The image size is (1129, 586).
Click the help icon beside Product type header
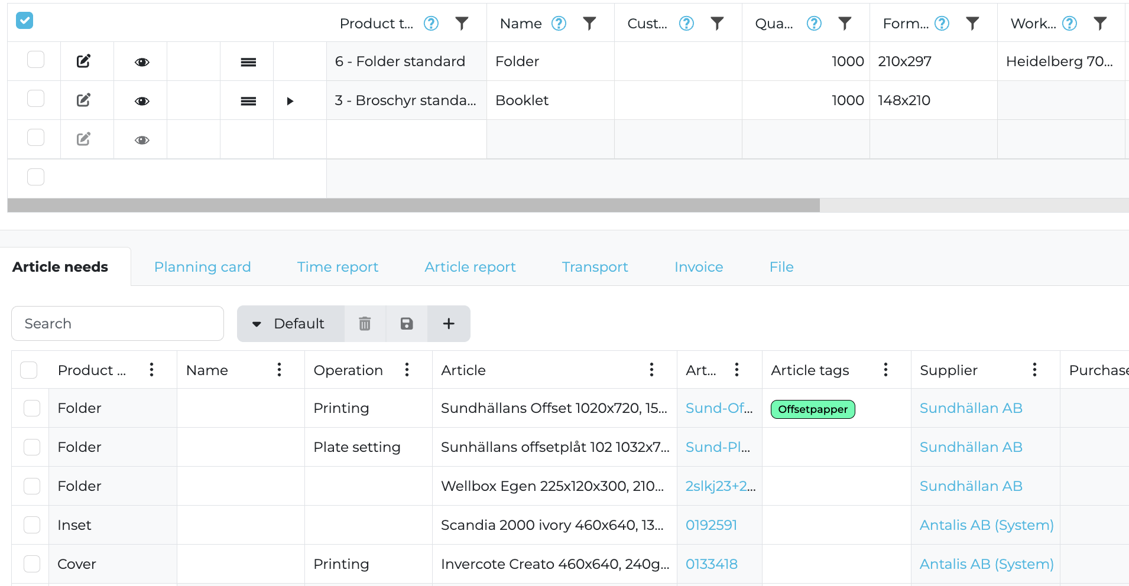[432, 24]
